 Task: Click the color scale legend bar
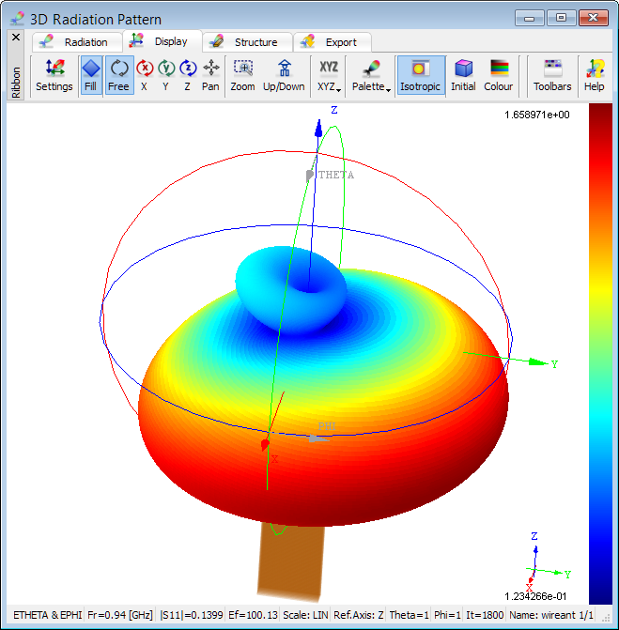[599, 352]
